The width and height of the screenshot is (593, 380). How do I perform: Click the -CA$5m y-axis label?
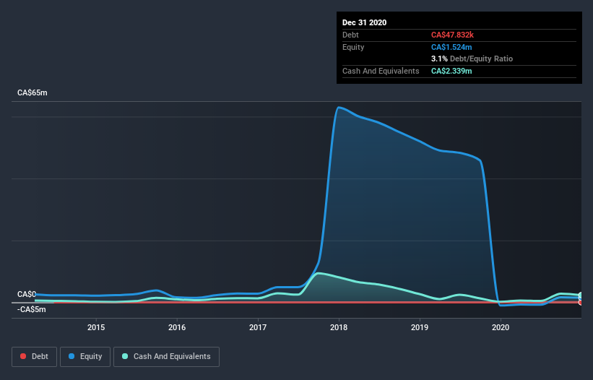pos(31,310)
